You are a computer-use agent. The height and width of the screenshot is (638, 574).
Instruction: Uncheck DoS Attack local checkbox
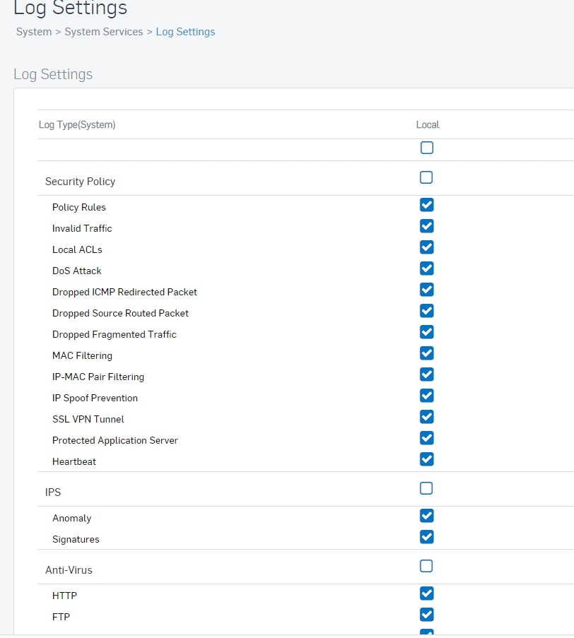[427, 268]
